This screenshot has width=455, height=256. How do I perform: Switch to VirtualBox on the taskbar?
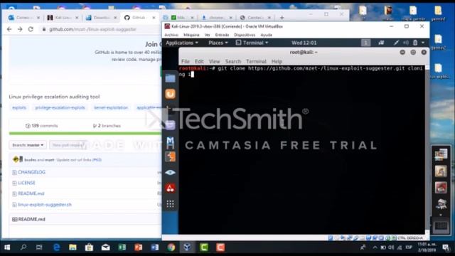187,247
